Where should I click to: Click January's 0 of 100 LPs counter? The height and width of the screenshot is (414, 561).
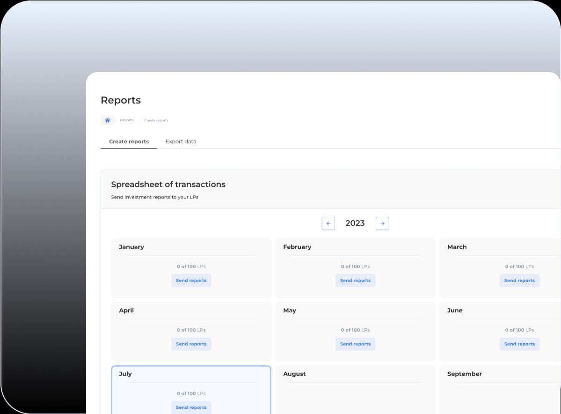coord(191,266)
